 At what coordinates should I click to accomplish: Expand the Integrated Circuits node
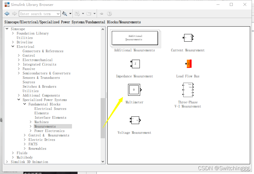[x=19, y=64]
